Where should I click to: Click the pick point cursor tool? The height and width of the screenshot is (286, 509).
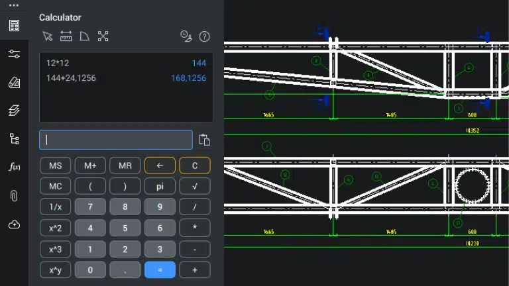point(47,36)
